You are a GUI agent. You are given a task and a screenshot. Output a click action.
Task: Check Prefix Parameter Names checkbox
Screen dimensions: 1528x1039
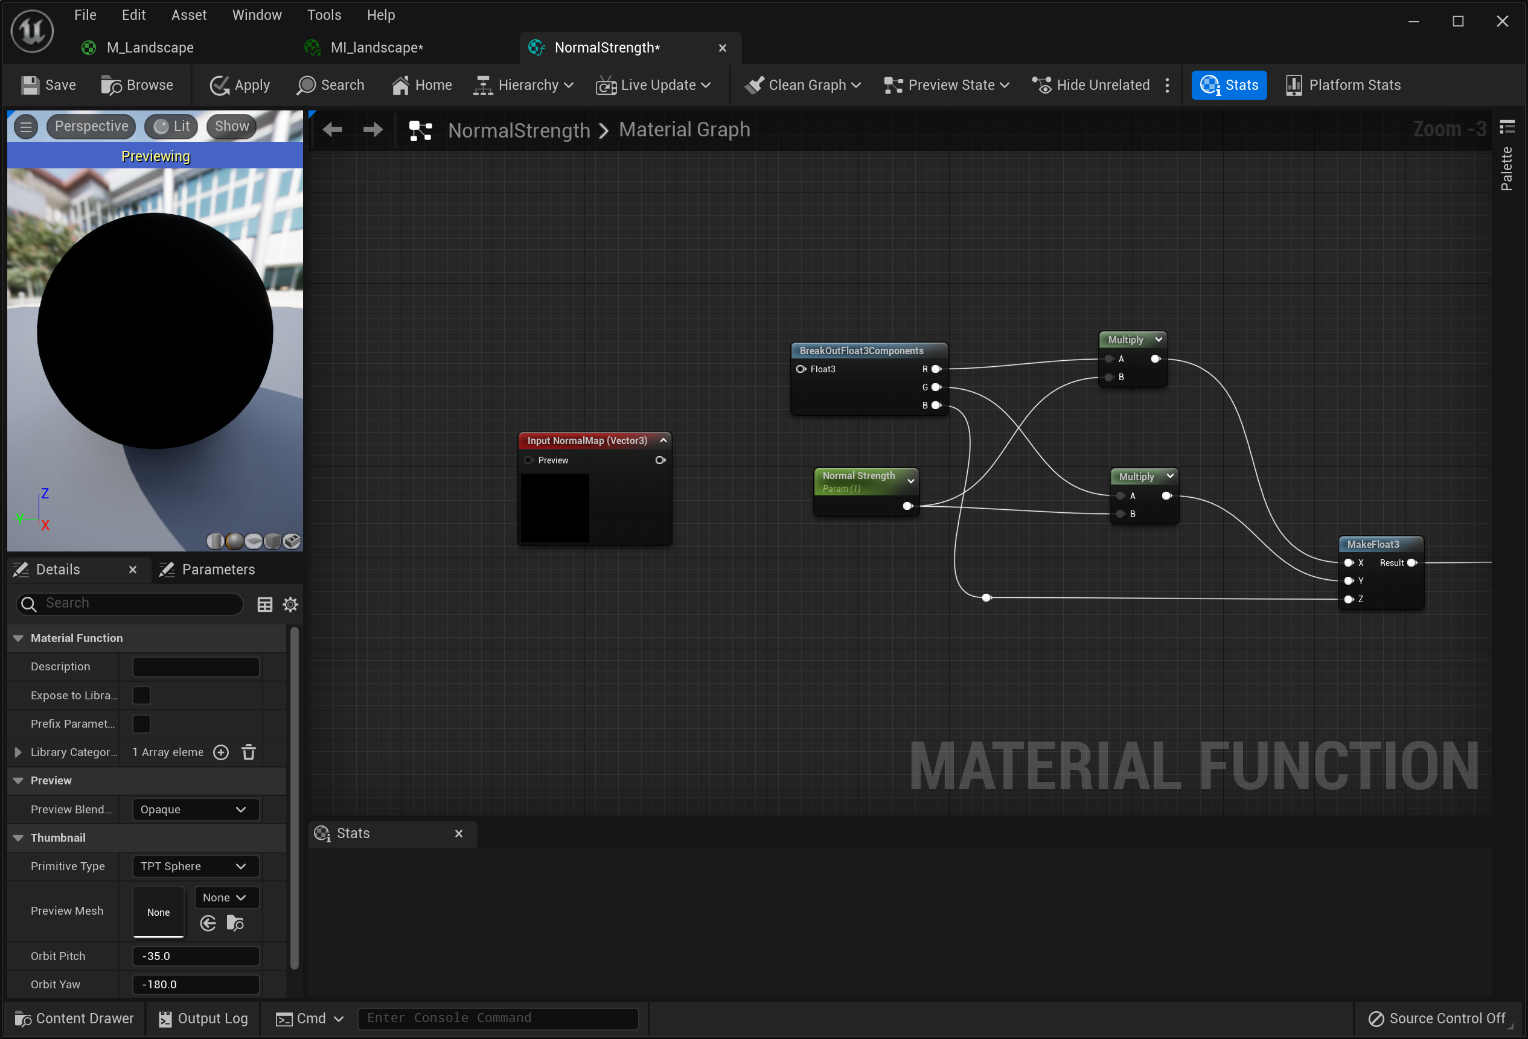[x=141, y=724]
